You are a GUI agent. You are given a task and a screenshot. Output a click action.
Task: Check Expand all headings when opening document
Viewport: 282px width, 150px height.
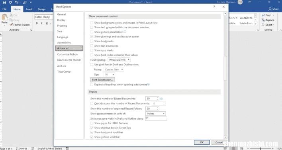coord(92,85)
